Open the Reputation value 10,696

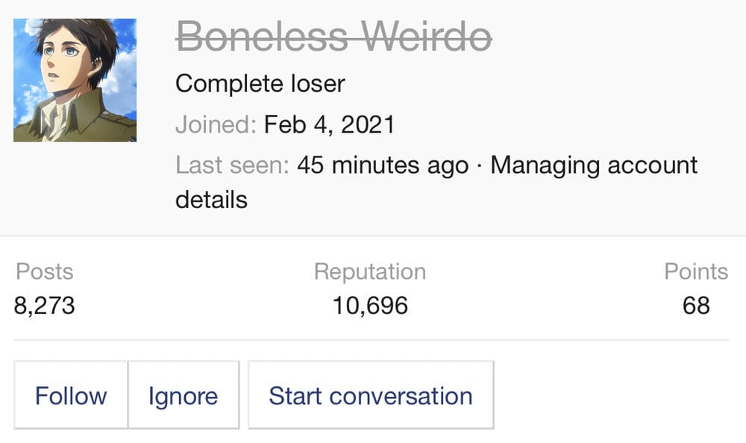pyautogui.click(x=370, y=305)
